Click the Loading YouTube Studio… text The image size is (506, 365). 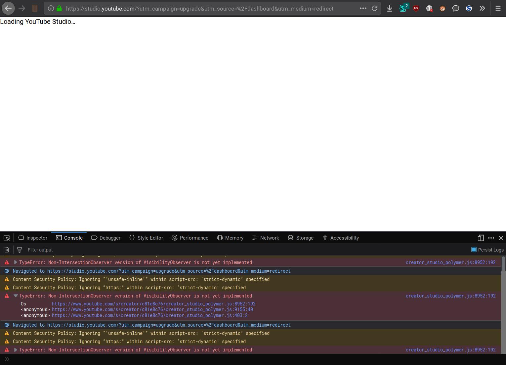click(38, 22)
